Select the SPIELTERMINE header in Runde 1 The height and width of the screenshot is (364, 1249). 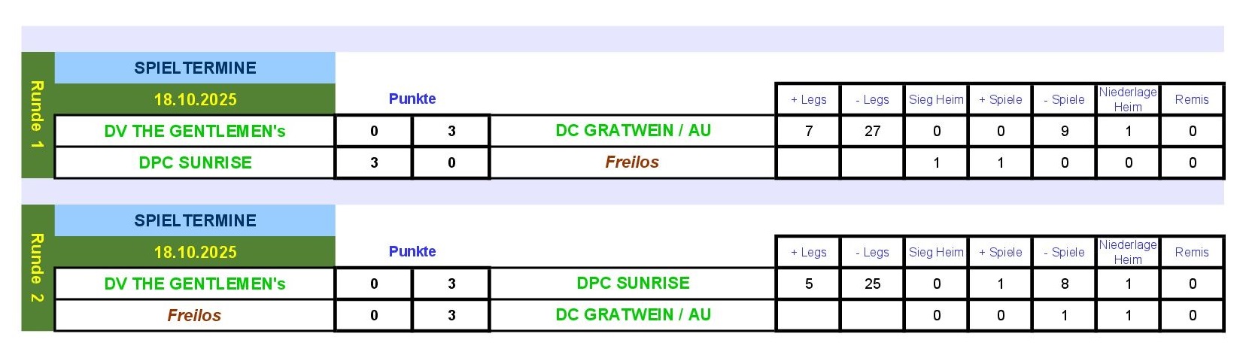tap(195, 68)
